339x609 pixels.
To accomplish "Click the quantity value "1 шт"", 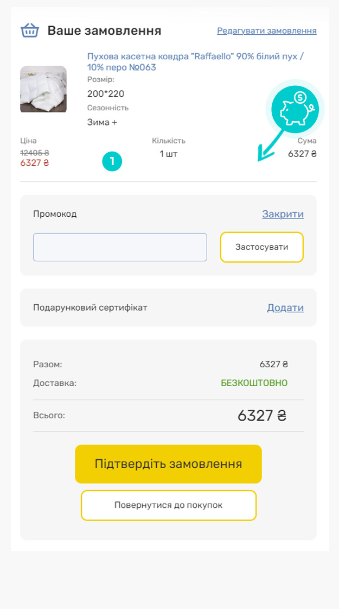I will [168, 154].
